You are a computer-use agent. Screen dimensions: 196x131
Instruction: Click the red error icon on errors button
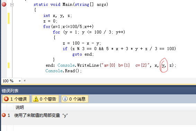[6, 99]
